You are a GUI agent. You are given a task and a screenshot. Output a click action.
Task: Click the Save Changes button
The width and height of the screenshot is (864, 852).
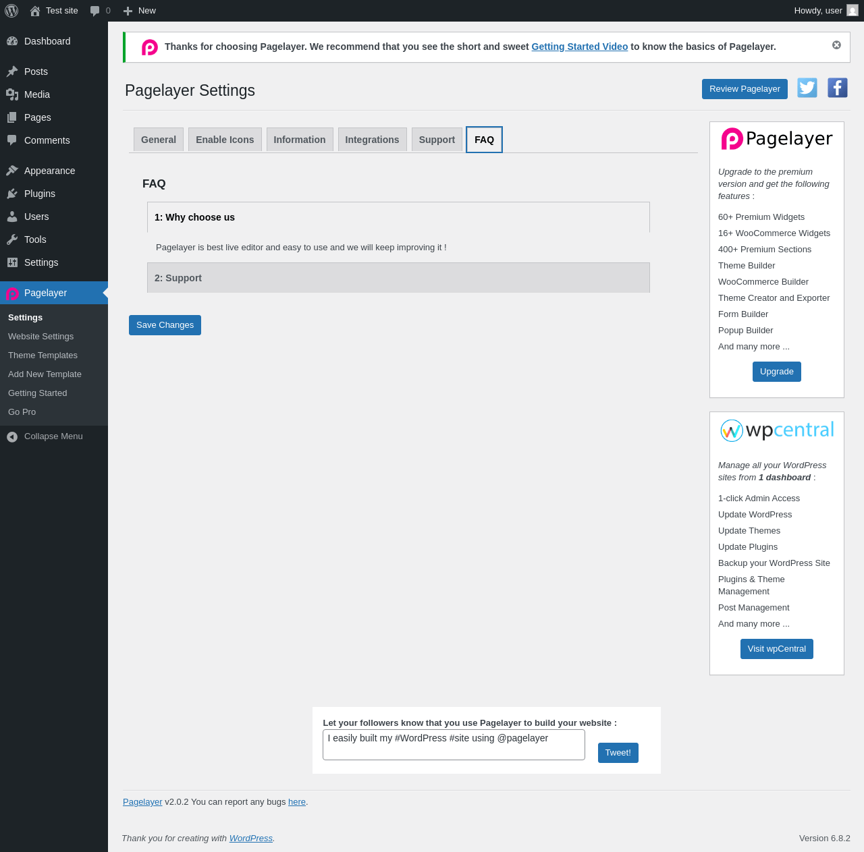click(x=165, y=325)
